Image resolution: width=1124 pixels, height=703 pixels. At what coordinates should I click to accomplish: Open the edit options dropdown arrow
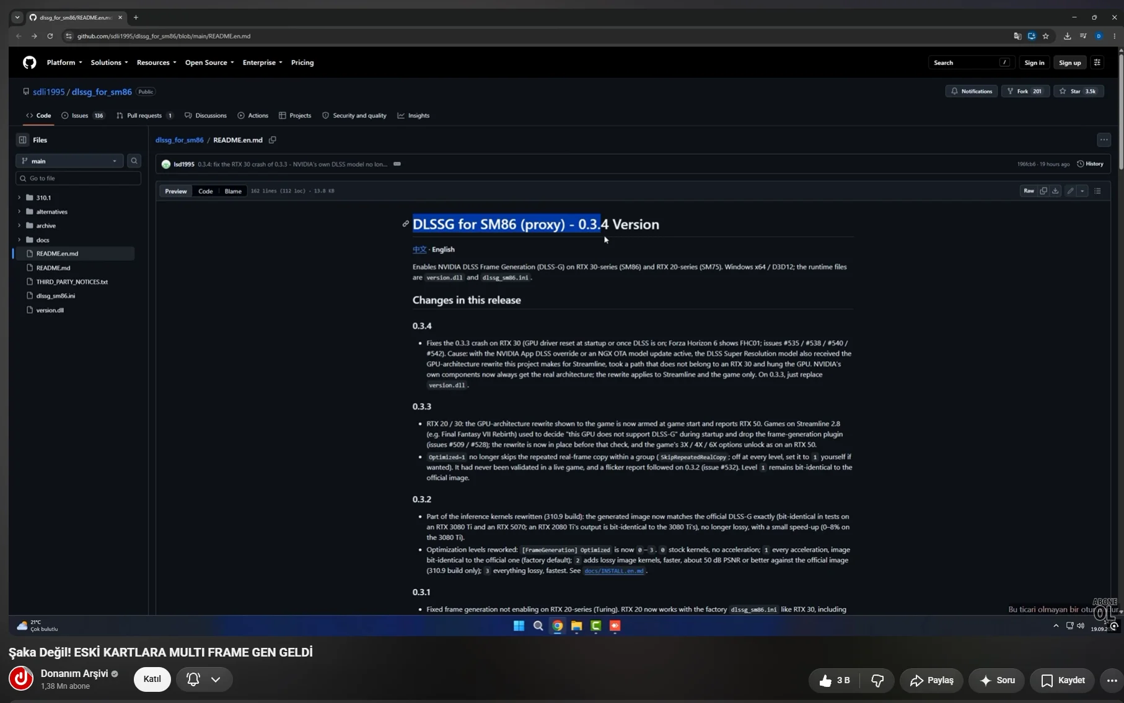1082,191
